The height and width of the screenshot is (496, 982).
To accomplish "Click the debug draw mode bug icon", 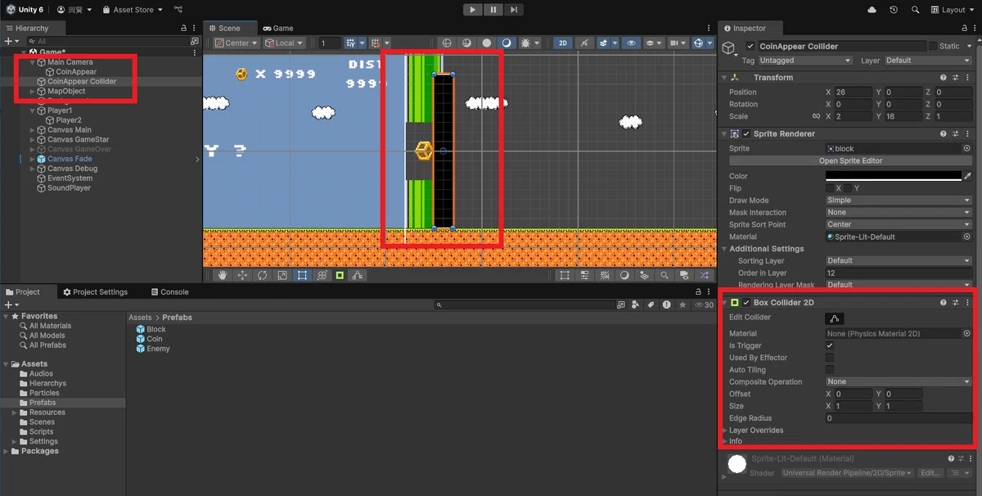I will click(525, 43).
